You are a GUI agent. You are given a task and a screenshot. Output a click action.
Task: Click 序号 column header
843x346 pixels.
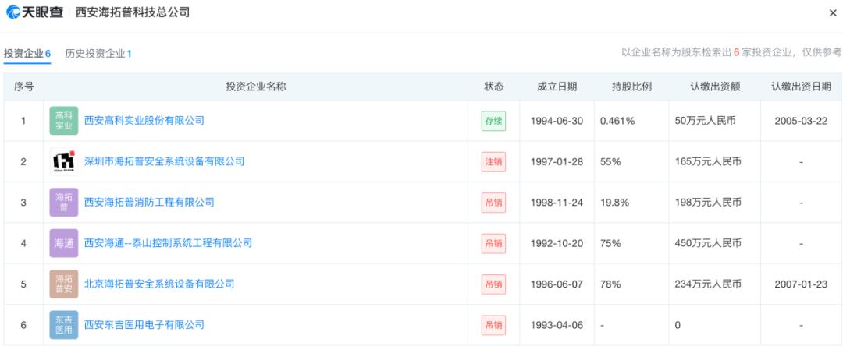pos(23,86)
